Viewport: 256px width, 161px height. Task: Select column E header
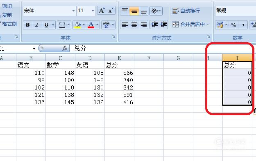119,58
